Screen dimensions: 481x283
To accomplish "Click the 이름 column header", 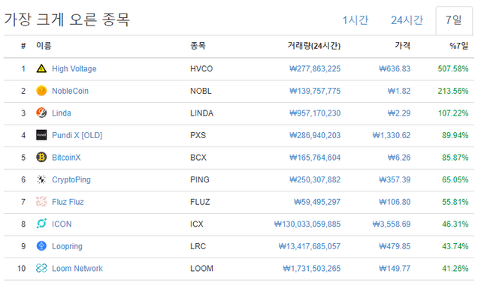I will [44, 46].
